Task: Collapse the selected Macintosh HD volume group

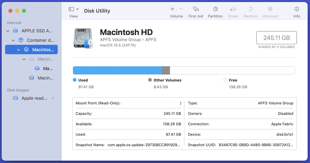Action: point(19,50)
